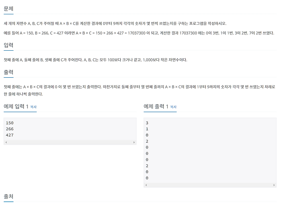Click the 예제 출력 1 heading

tap(156, 106)
